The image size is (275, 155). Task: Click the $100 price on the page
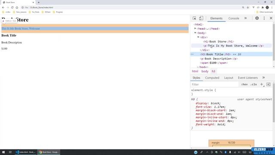tap(4, 49)
